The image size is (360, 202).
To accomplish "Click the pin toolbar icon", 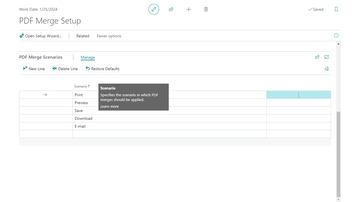I will click(327, 69).
